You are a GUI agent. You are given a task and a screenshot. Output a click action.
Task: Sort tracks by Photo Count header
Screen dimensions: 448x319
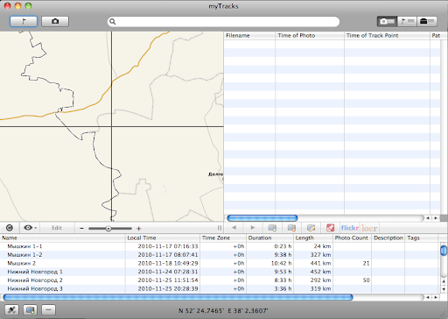click(x=352, y=237)
